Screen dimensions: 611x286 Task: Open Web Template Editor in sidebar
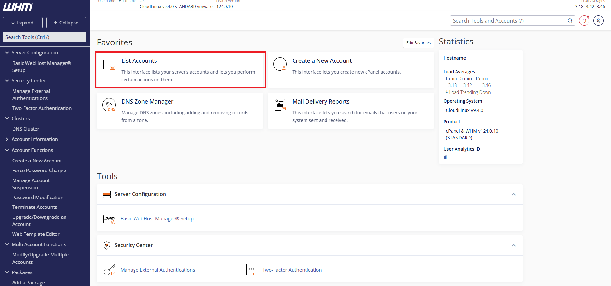36,234
